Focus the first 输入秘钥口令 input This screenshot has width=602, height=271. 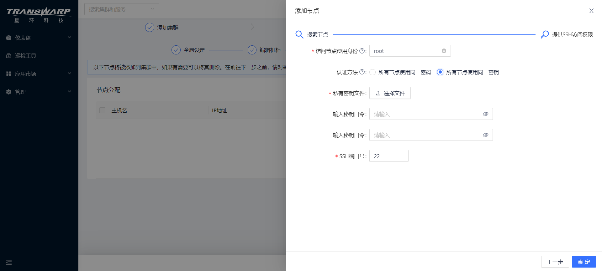coord(431,114)
